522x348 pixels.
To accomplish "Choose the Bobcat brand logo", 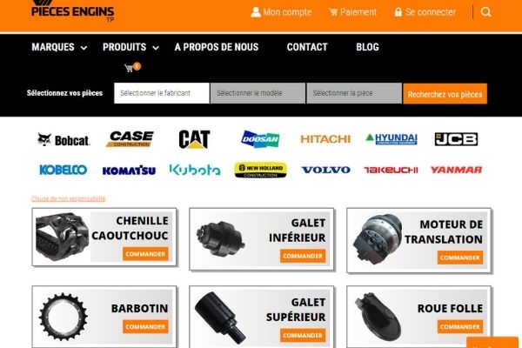I will (64, 139).
